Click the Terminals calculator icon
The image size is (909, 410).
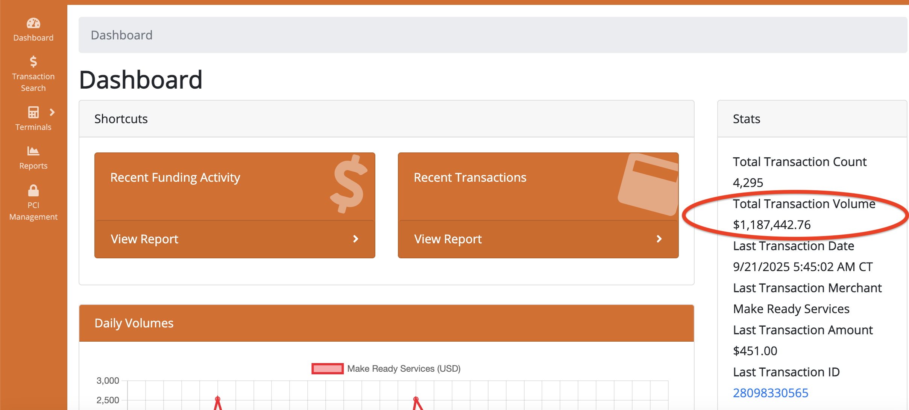tap(33, 112)
